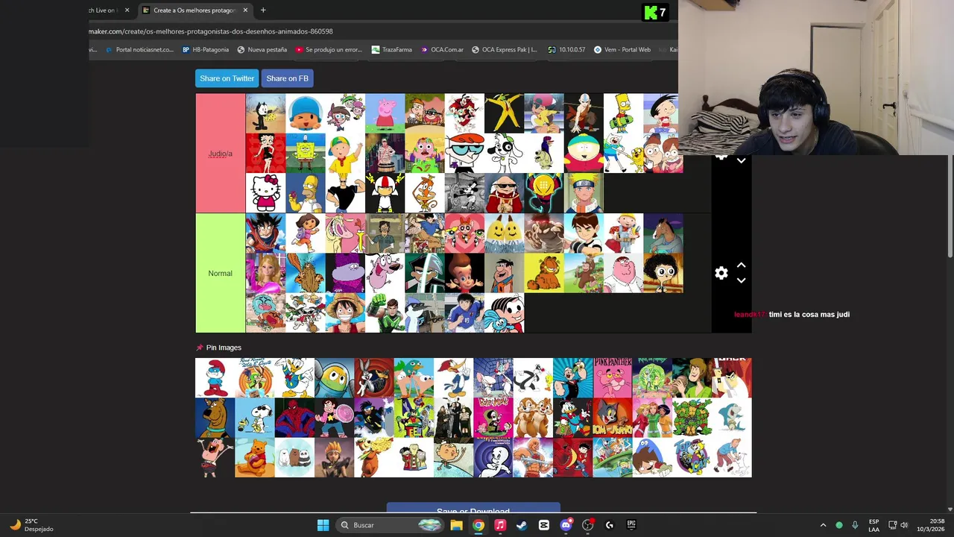Switch to the Create a Os melhores tab

pos(194,10)
